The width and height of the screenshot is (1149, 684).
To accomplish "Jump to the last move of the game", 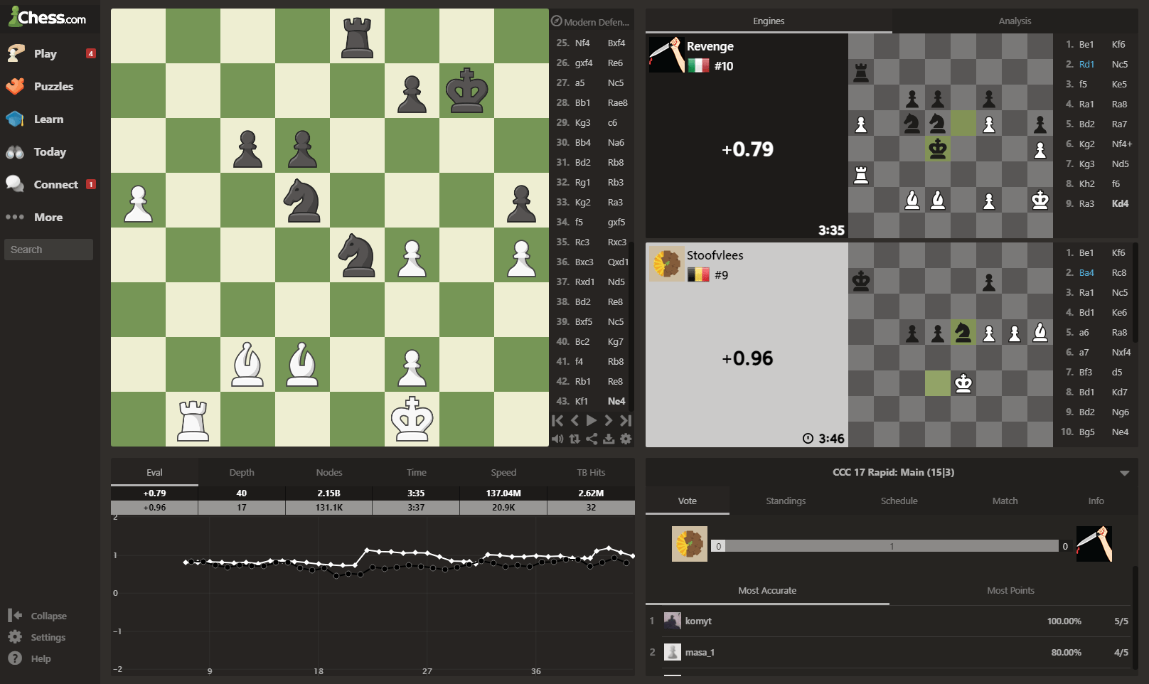I will tap(626, 421).
